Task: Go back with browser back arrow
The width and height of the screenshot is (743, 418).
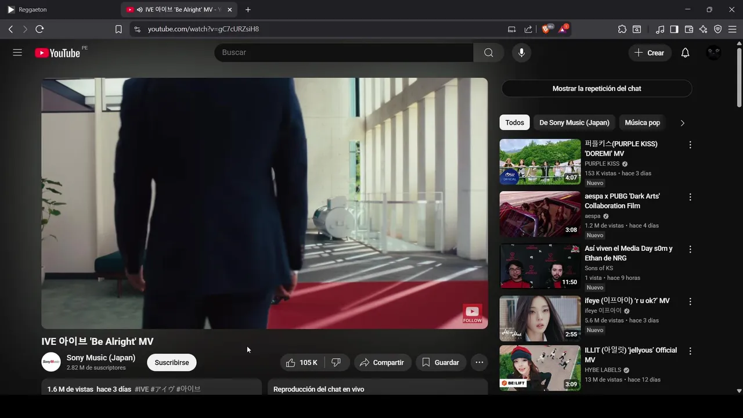Action: pos(10,29)
